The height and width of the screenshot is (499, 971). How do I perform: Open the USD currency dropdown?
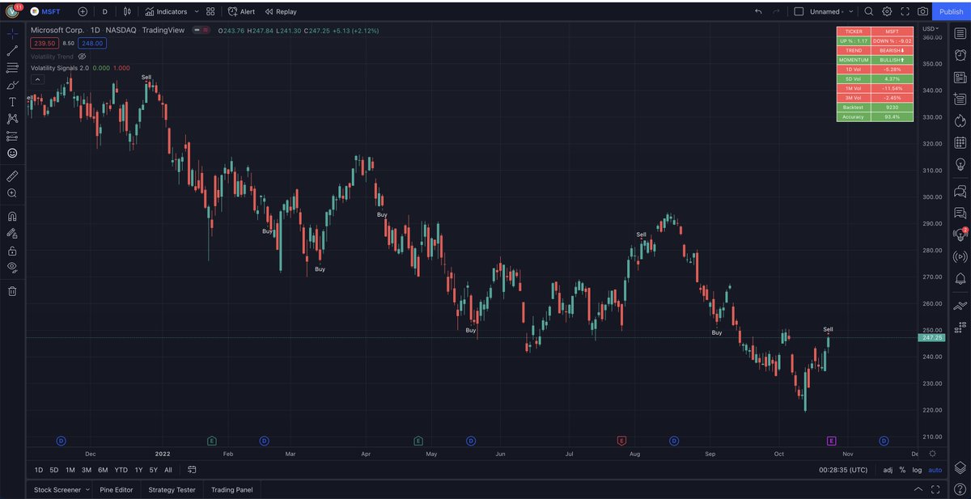tap(931, 27)
